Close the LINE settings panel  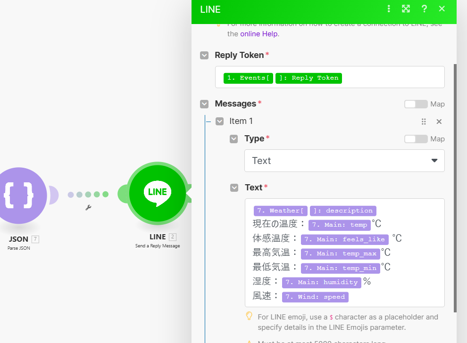tap(442, 8)
